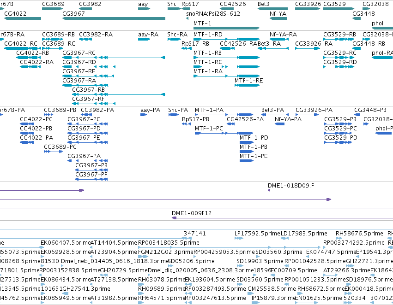Image resolution: width=393 pixels, height=305 pixels.
Task: Open the CG33926-PA protein label
Action: 314,110
